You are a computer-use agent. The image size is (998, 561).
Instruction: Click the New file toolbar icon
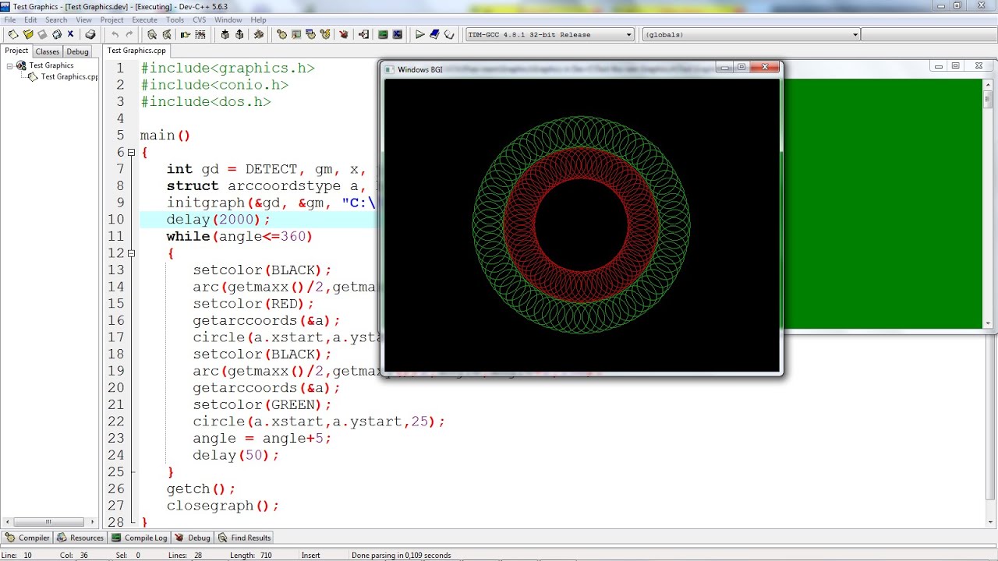tap(13, 34)
